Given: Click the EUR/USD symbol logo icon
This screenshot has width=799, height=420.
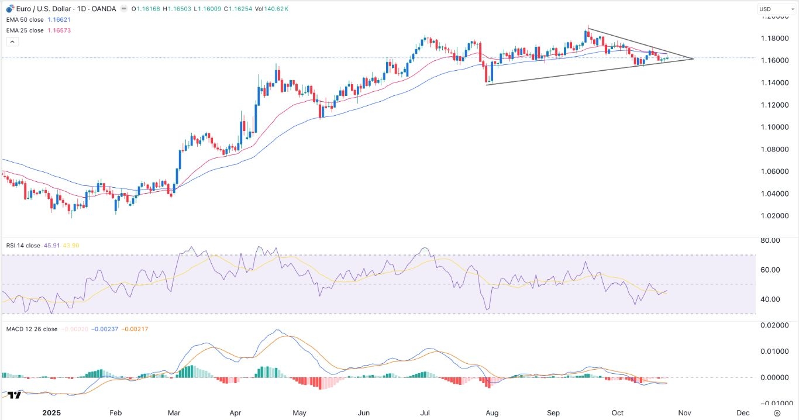Looking at the screenshot, I should pyautogui.click(x=10, y=9).
